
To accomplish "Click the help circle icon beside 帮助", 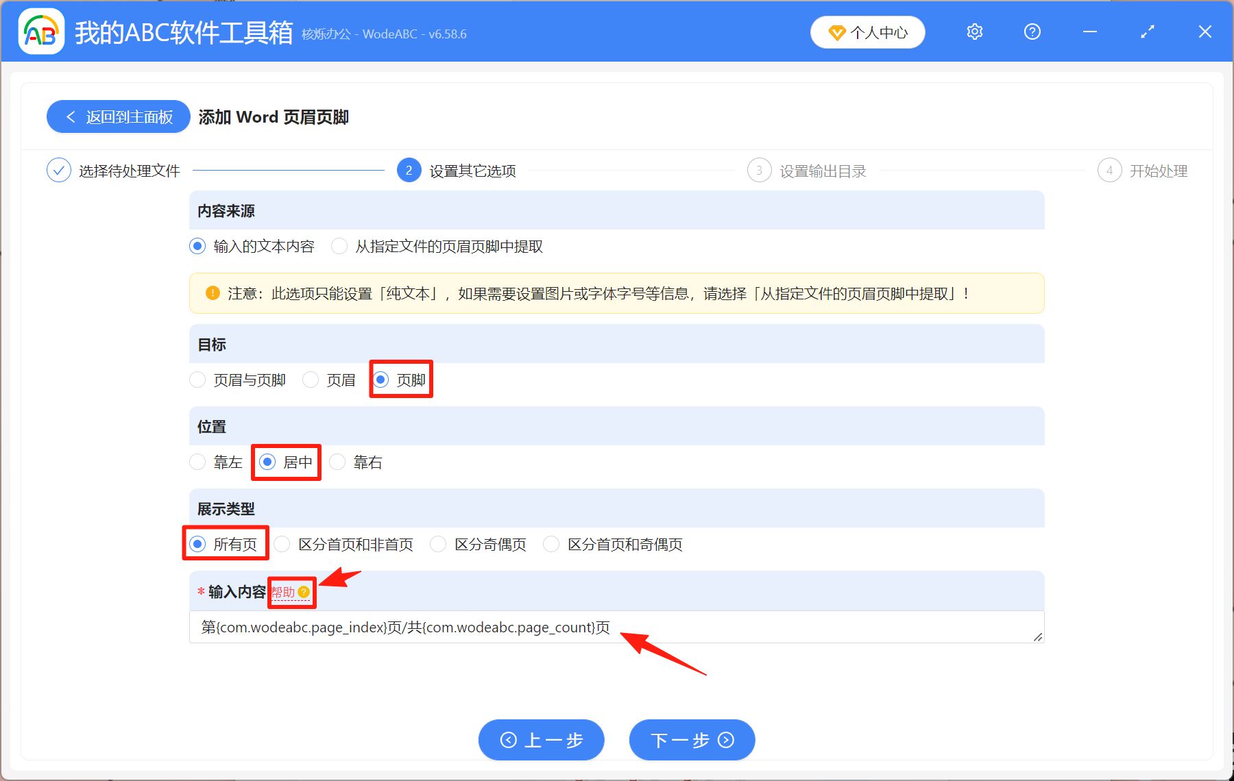I will coord(306,592).
